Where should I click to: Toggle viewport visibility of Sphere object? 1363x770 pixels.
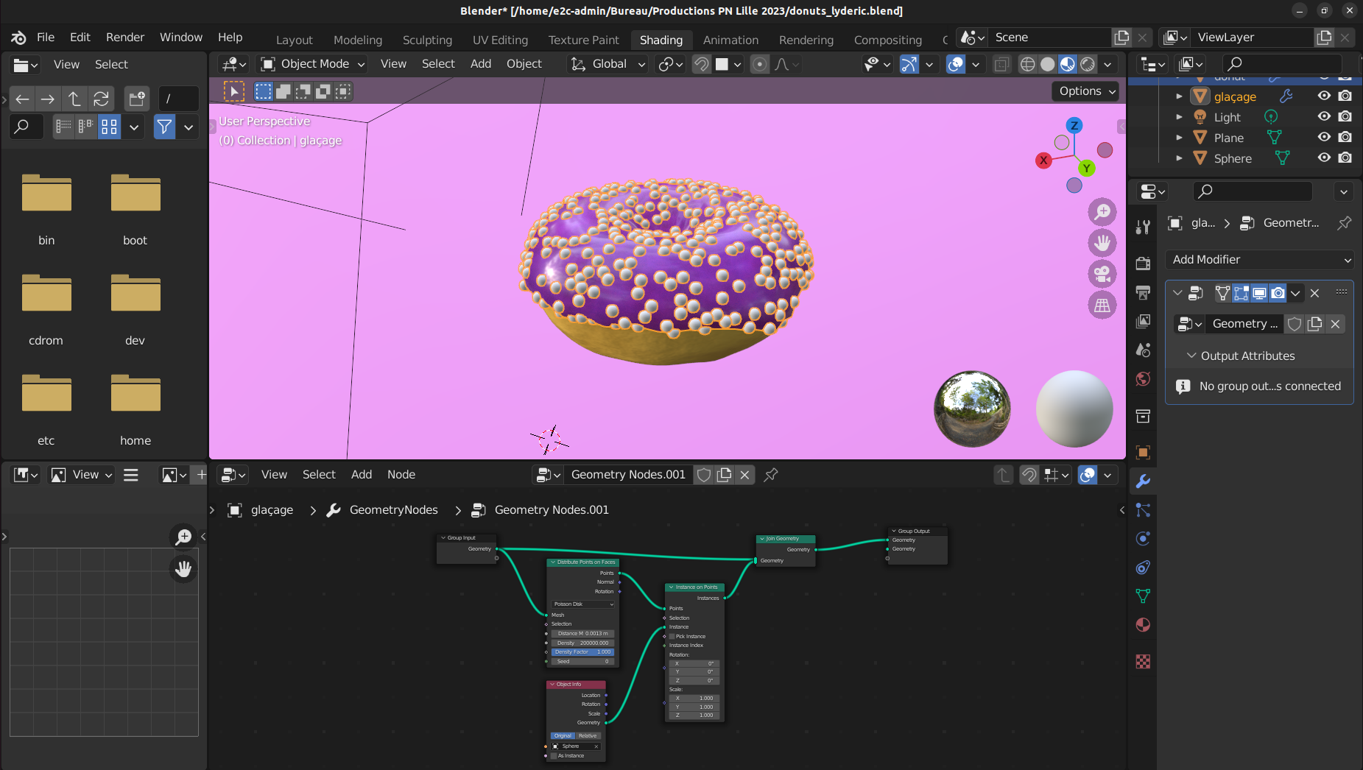[x=1324, y=158]
